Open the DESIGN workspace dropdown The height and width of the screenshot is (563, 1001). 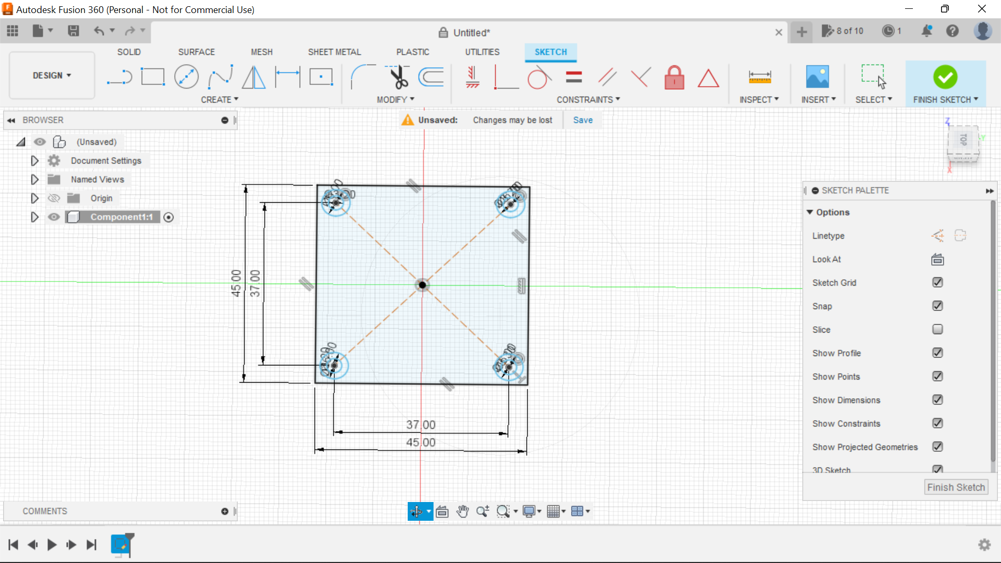52,76
